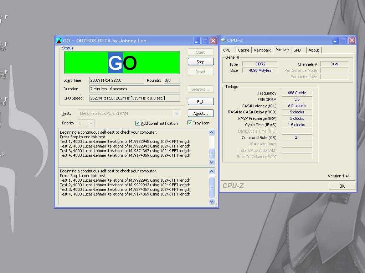The width and height of the screenshot is (365, 273).
Task: Click the Sensors button
Action: coord(200,89)
